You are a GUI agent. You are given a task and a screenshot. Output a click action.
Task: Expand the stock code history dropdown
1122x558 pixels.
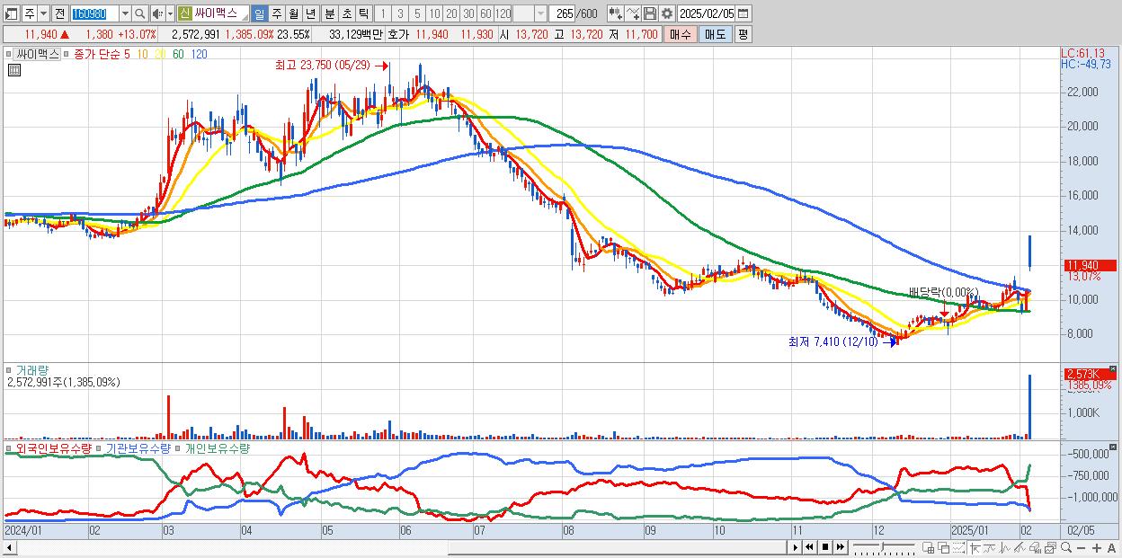[x=126, y=13]
